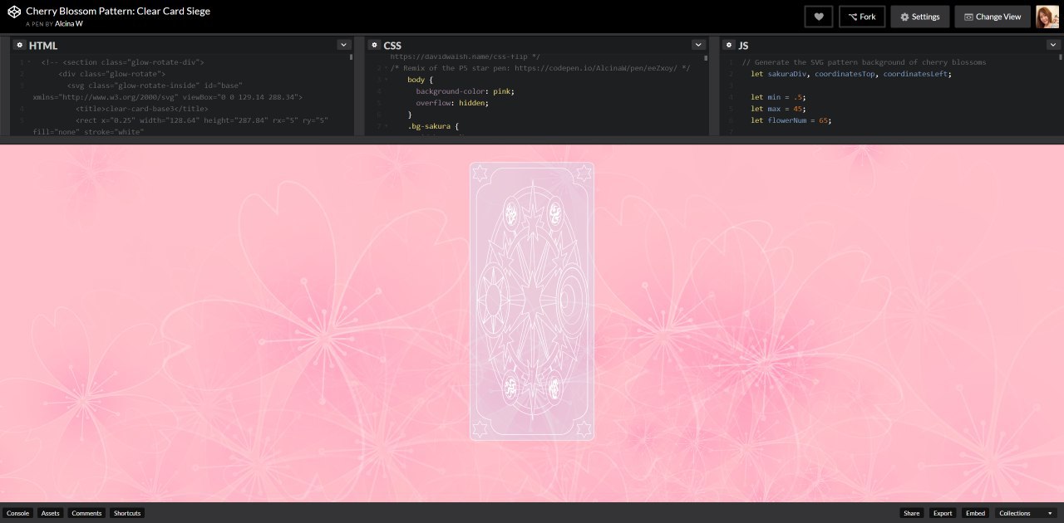1064x523 pixels.
Task: Open the JS panel settings gear
Action: tap(728, 45)
